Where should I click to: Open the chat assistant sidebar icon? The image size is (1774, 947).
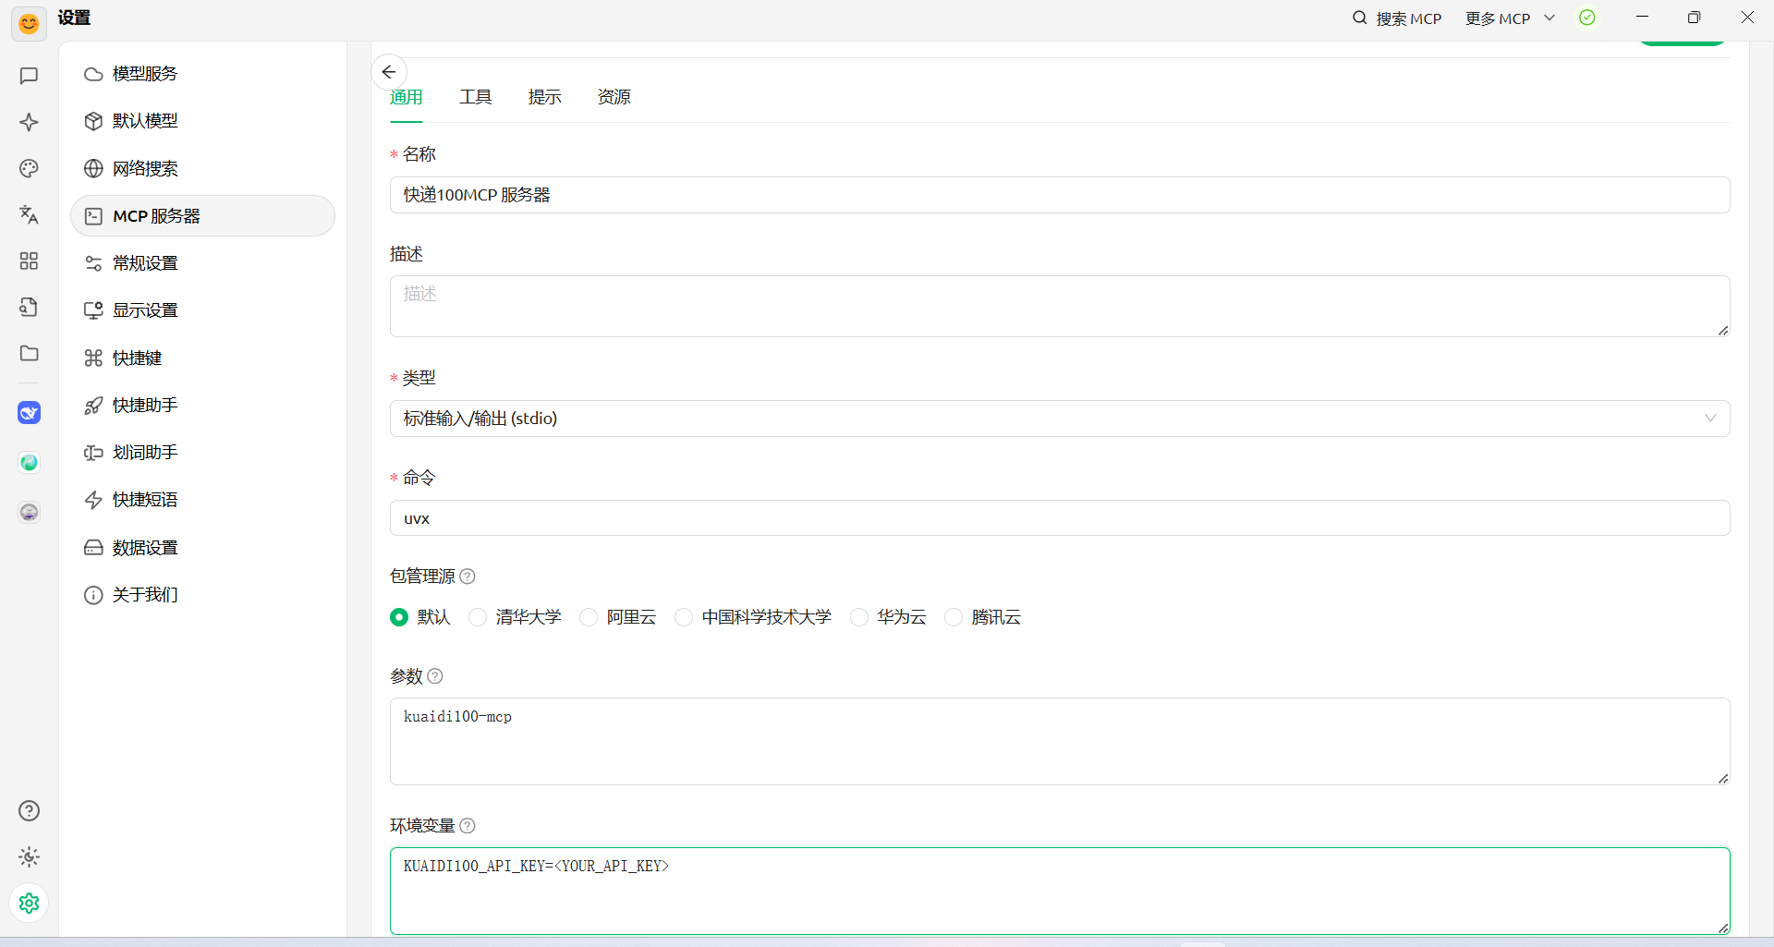point(29,76)
